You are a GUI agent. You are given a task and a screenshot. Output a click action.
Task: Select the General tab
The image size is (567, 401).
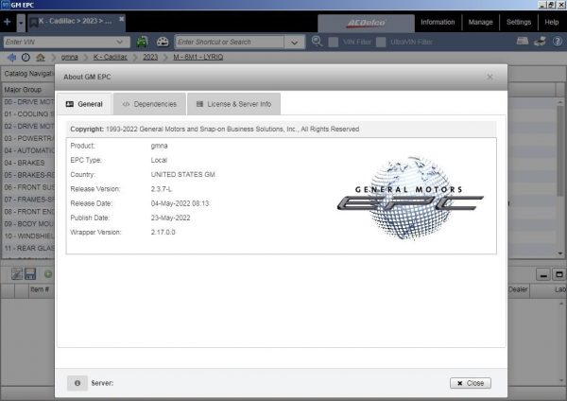pyautogui.click(x=85, y=104)
